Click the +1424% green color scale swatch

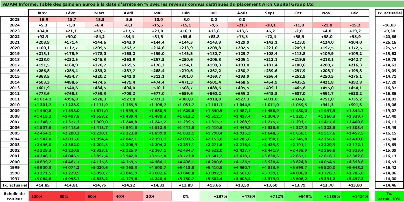point(355,196)
